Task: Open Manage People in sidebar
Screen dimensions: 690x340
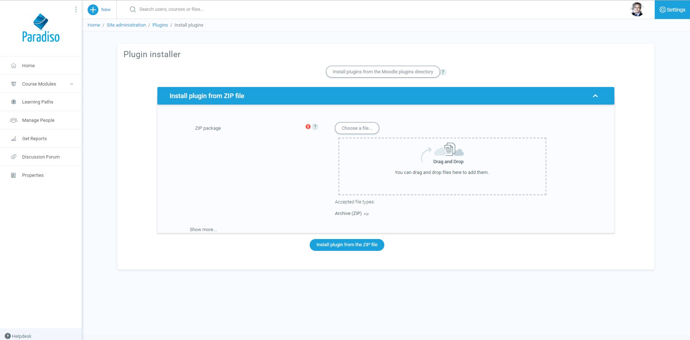Action: pyautogui.click(x=38, y=120)
